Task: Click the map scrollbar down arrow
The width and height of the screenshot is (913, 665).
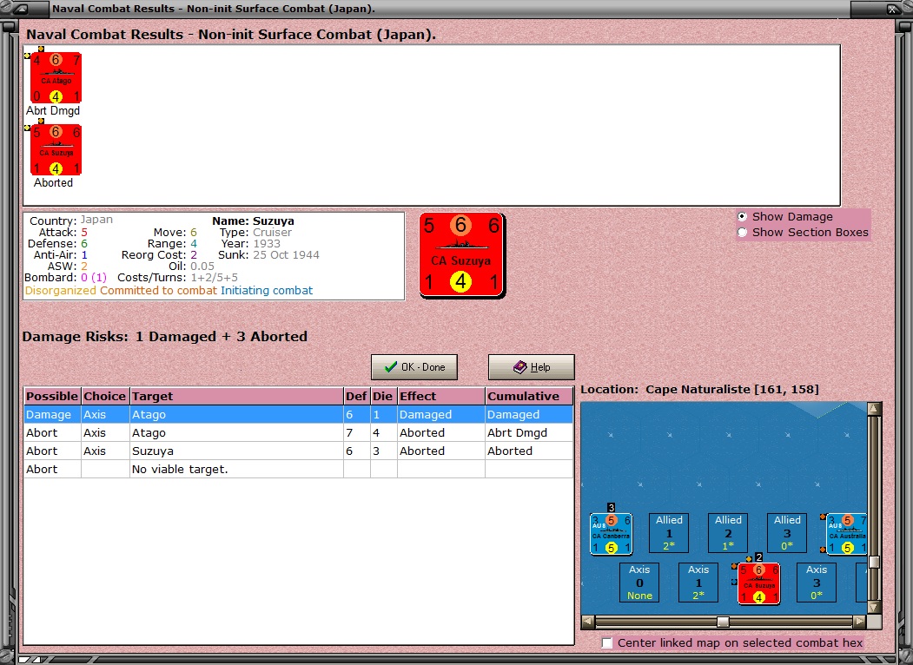Action: [x=873, y=608]
